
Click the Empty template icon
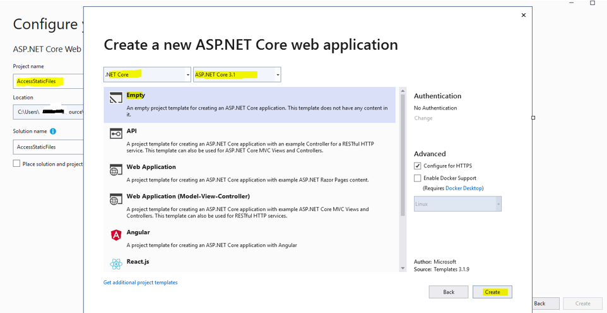[x=115, y=98]
